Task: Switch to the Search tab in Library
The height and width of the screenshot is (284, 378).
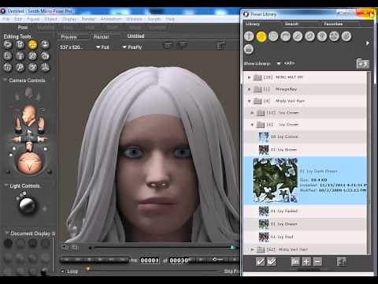Action: click(291, 24)
